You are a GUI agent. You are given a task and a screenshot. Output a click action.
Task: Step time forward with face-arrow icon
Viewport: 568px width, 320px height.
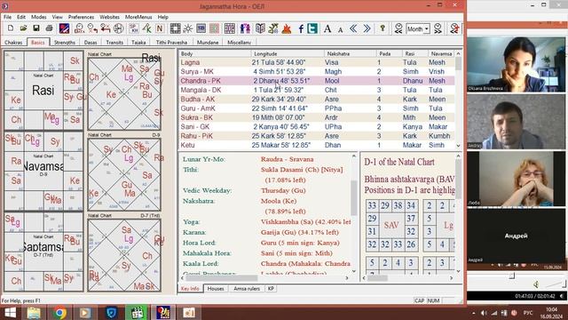tap(438, 28)
